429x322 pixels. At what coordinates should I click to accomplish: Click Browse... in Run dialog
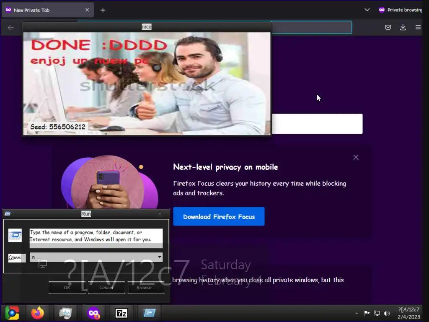coord(146,288)
